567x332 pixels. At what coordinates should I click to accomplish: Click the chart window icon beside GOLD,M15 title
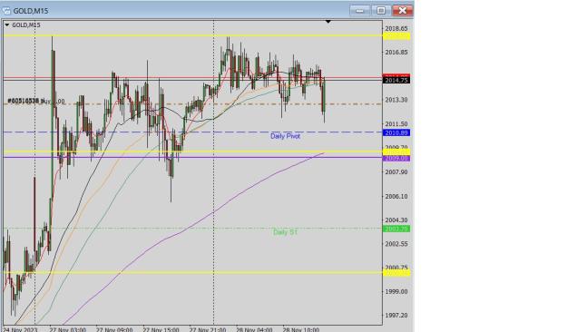coord(6,11)
